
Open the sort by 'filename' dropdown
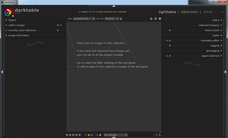click(112, 19)
